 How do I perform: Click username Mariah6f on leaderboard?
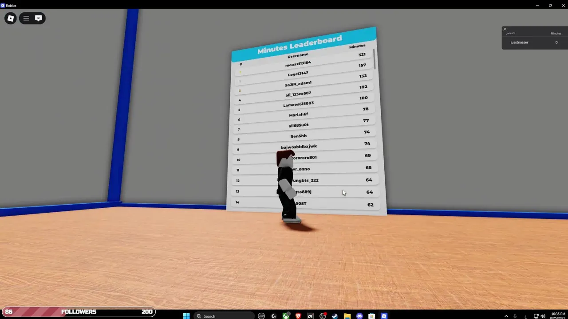pyautogui.click(x=299, y=115)
